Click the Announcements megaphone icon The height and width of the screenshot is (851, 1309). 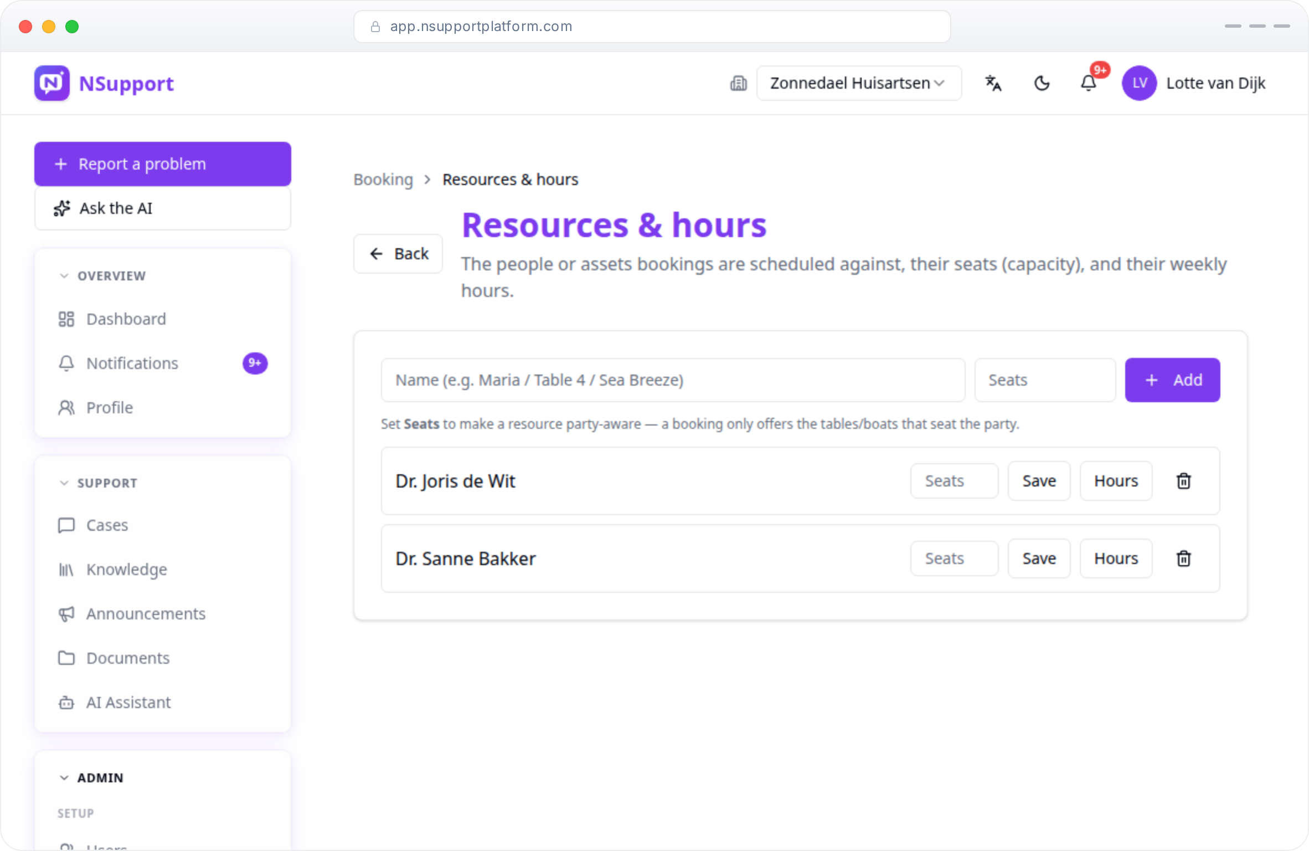[66, 614]
